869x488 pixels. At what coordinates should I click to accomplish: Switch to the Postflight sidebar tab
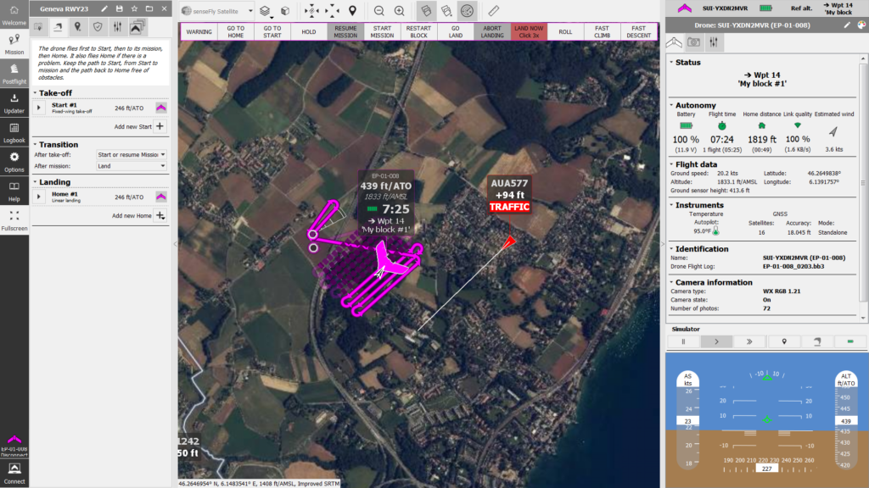coord(13,72)
